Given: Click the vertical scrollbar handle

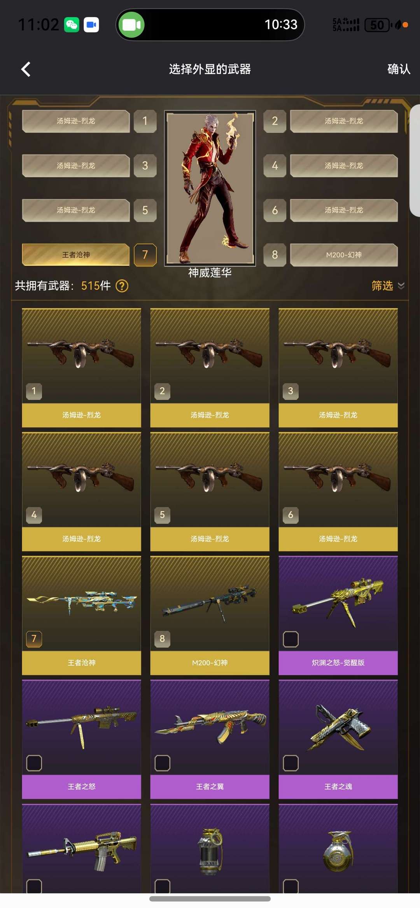Looking at the screenshot, I should (415, 160).
